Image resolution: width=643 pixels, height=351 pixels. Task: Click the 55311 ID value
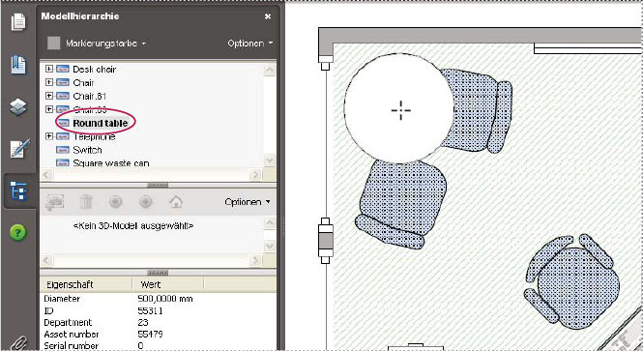point(150,310)
